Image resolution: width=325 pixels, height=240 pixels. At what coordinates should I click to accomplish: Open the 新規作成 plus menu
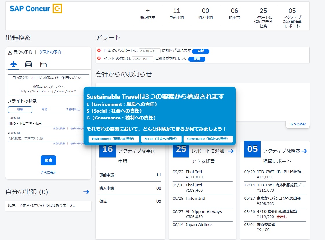(148, 14)
